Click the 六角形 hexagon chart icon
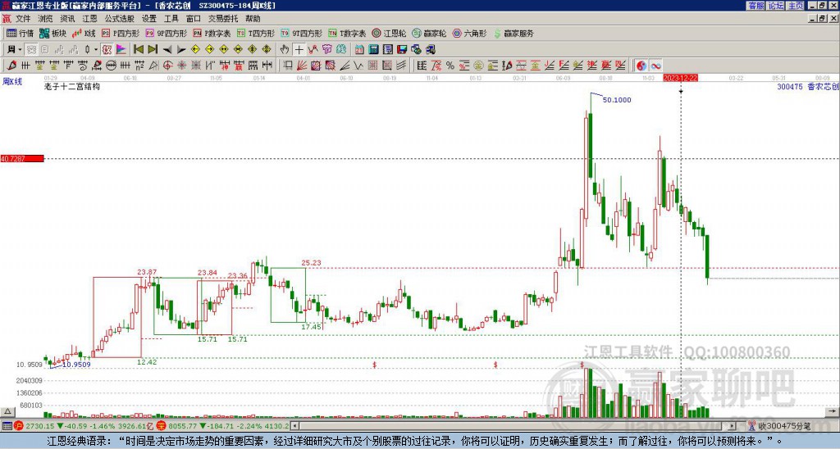This screenshot has width=840, height=449. (x=472, y=34)
